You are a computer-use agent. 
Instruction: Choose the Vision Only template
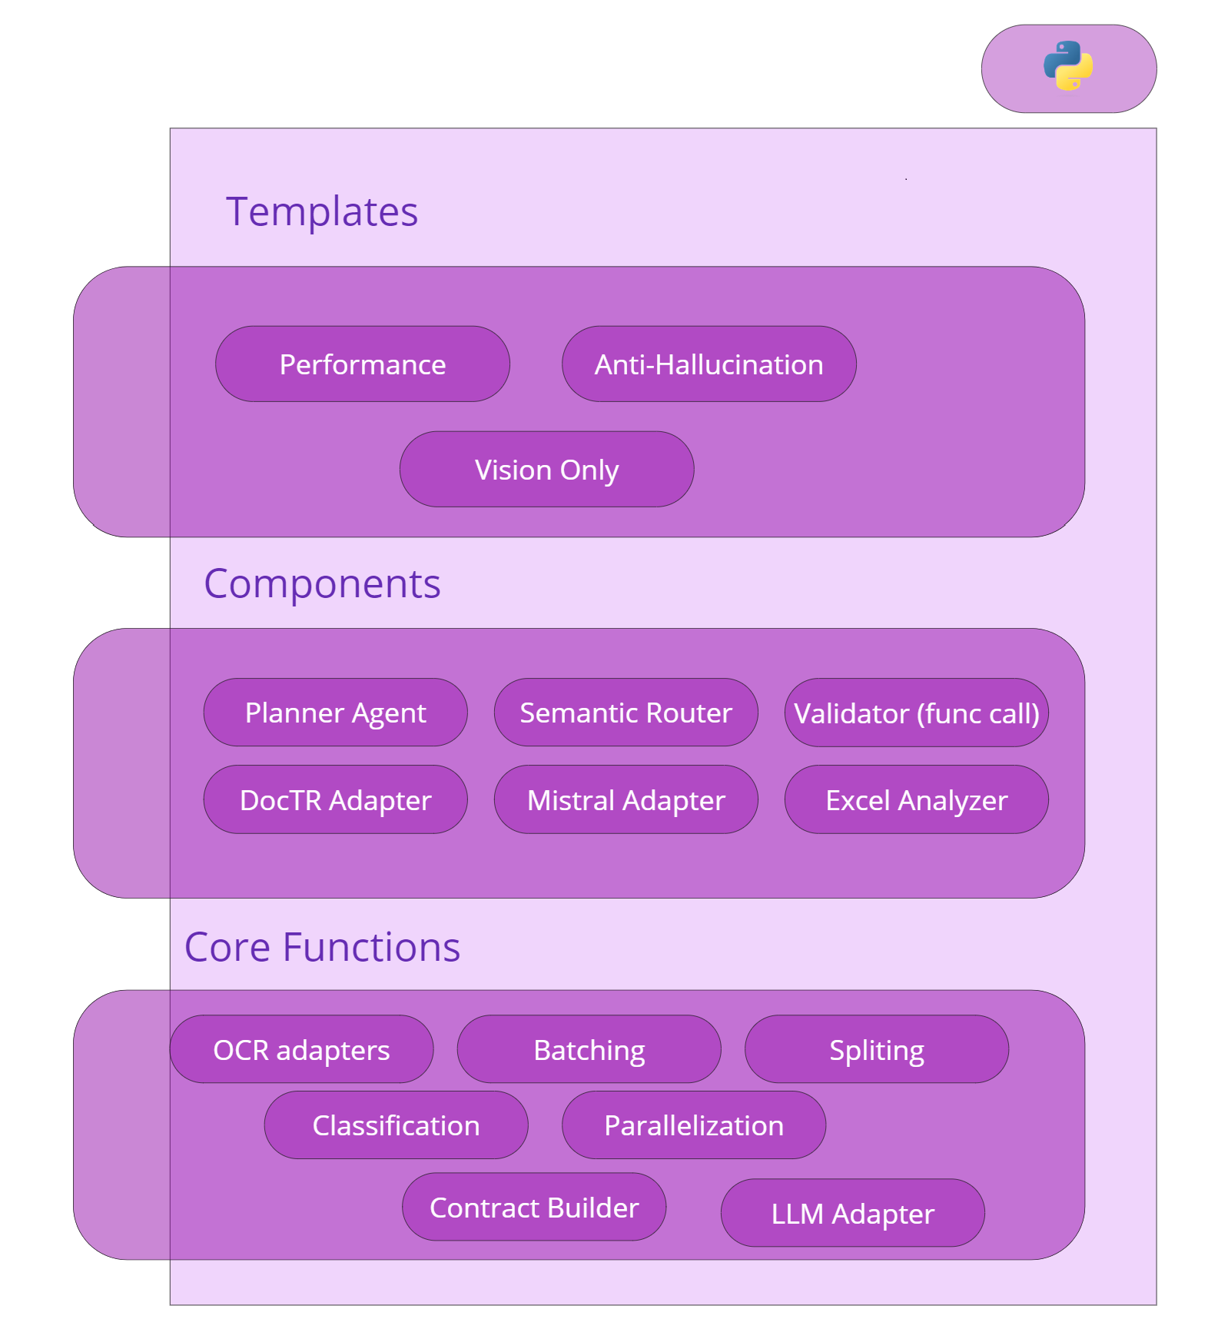(547, 469)
